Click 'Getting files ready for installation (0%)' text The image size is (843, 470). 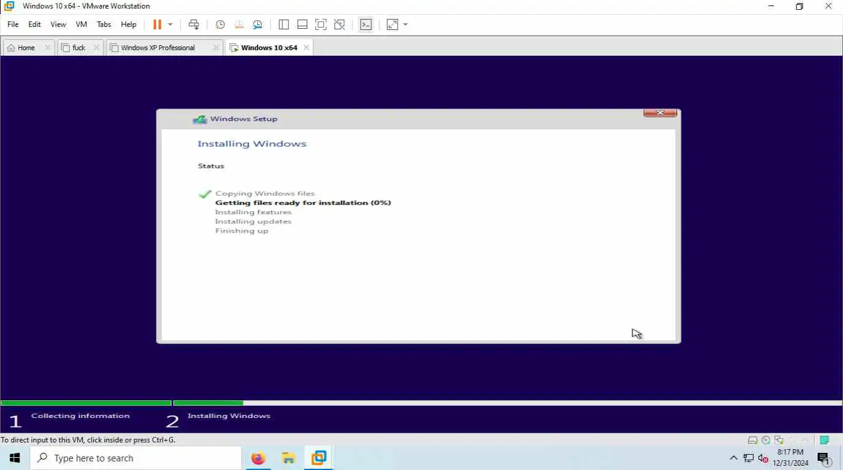tap(303, 203)
